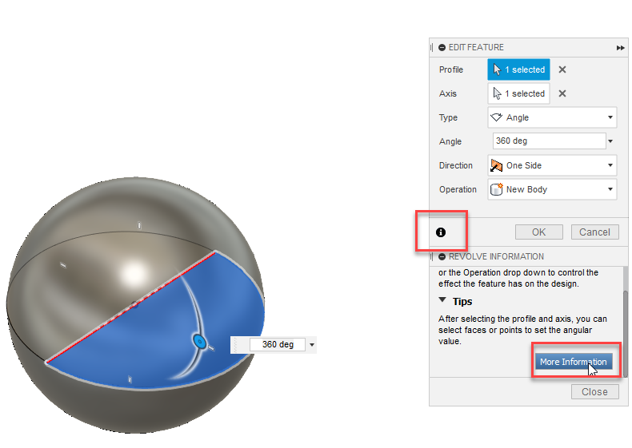
Task: Collapse the Edit Feature panel header
Action: click(442, 47)
